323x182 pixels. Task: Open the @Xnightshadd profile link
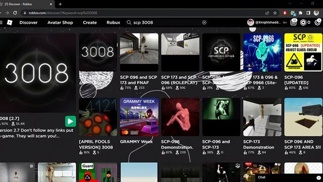point(268,22)
